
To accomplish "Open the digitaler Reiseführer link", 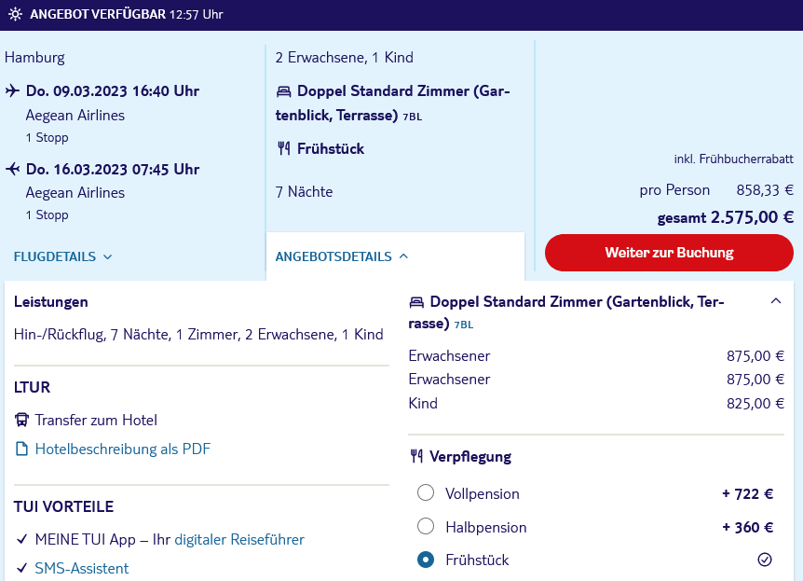I will (239, 539).
